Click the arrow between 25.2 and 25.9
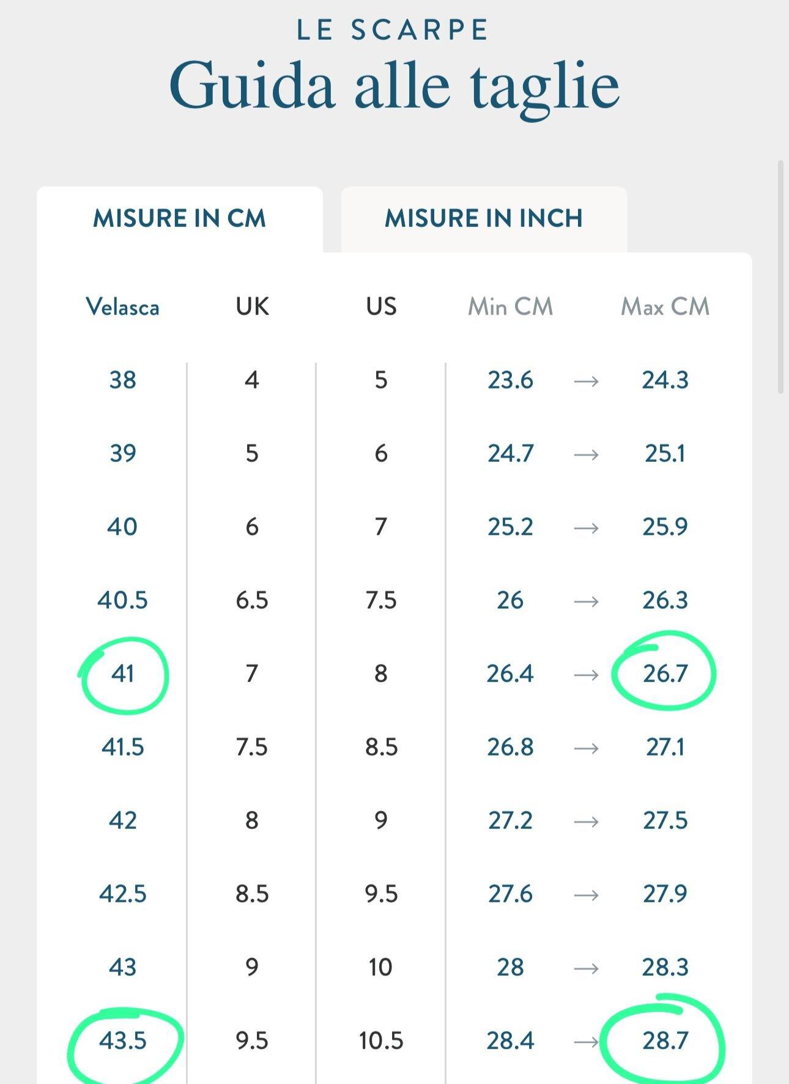This screenshot has width=789, height=1084. click(x=586, y=528)
